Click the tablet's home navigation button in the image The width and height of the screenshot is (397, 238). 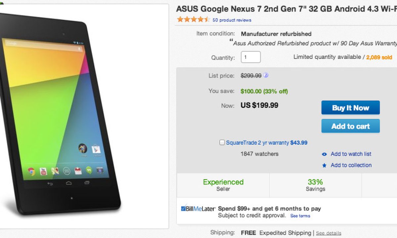point(69,183)
